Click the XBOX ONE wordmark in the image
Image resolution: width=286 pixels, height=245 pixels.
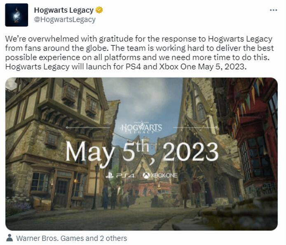pyautogui.click(x=164, y=175)
